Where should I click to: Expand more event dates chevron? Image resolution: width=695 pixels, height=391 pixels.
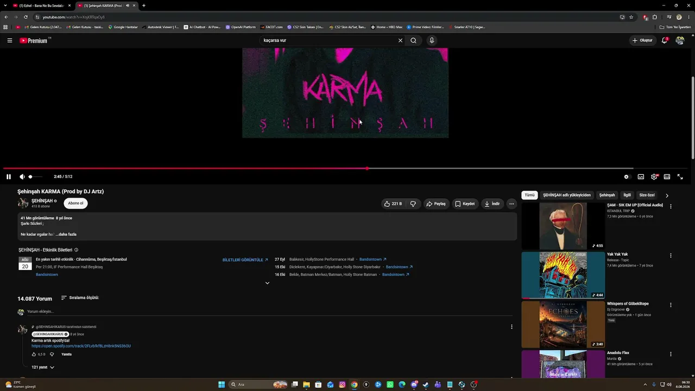(267, 283)
